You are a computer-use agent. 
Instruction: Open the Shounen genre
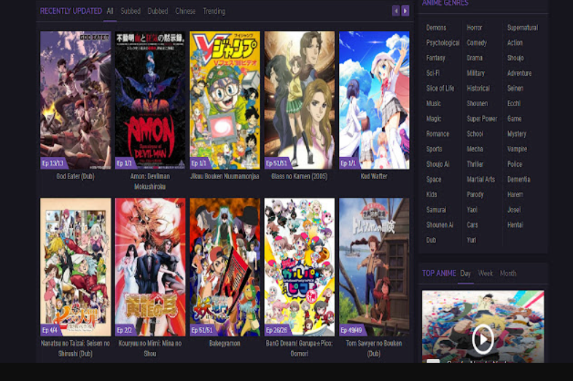coord(477,103)
